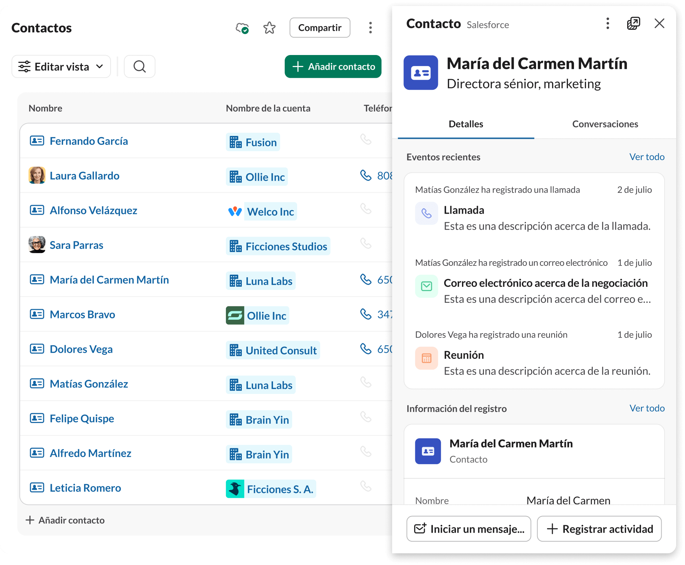Image resolution: width=685 pixels, height=565 pixels.
Task: Expand the Editar vista dropdown
Action: [x=61, y=66]
